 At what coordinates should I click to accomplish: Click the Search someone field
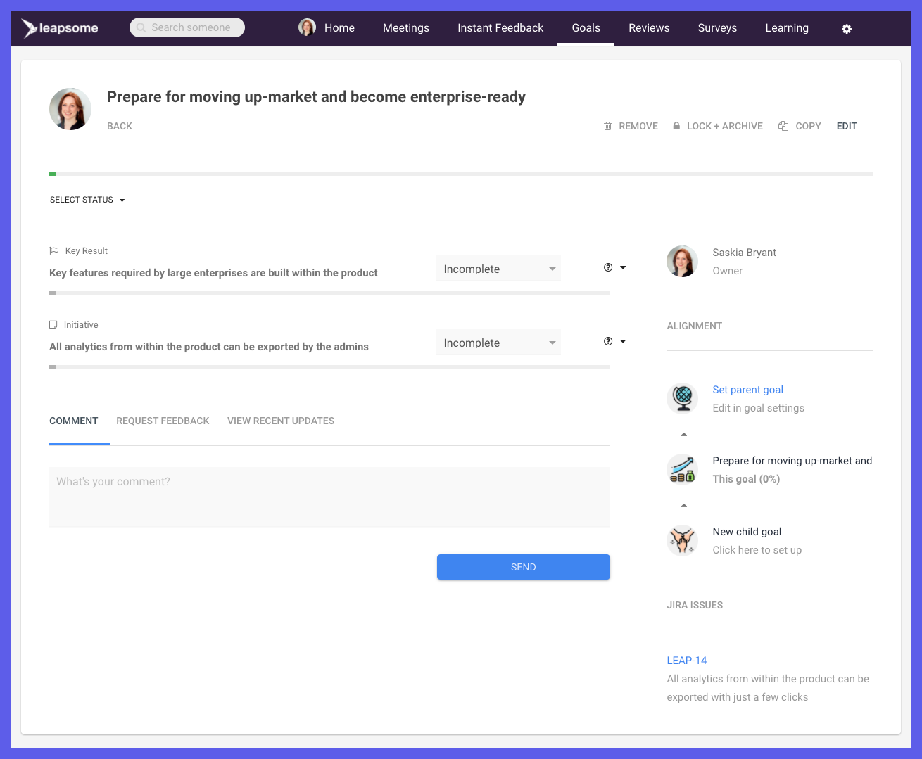tap(187, 27)
